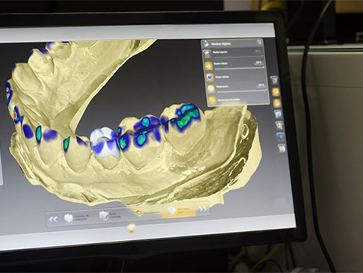Go back with the double left chevron

point(53,219)
